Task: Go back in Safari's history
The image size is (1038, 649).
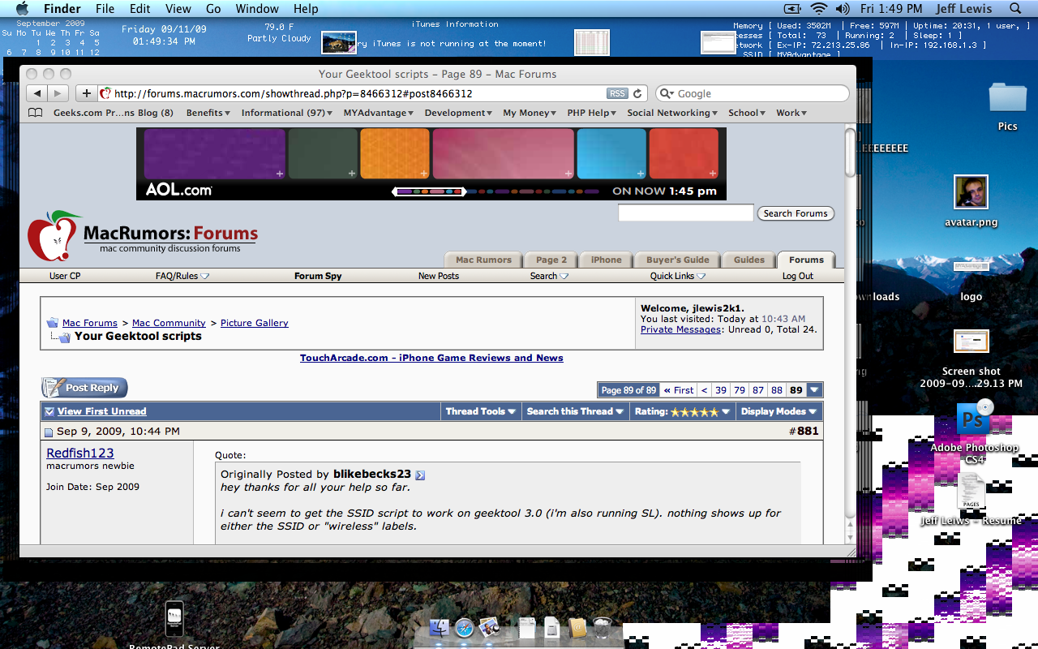Action: 36,93
